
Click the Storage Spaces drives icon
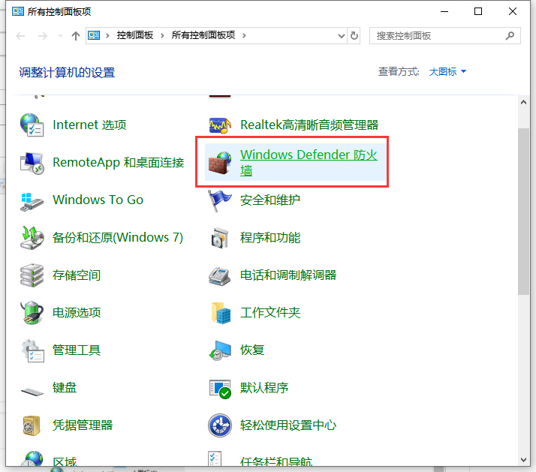click(32, 275)
